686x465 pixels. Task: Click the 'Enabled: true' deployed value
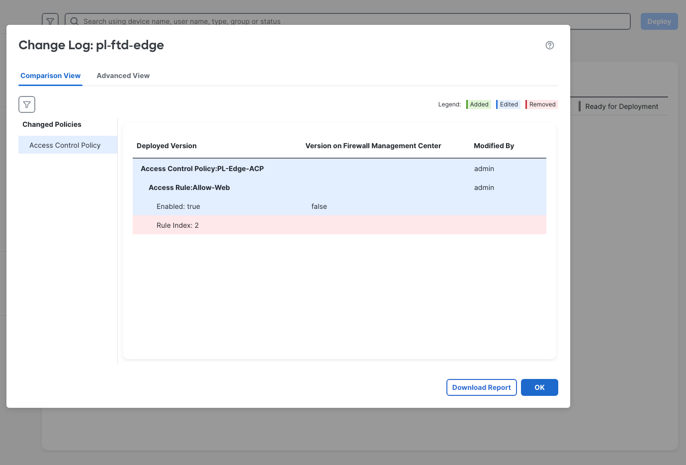point(178,206)
